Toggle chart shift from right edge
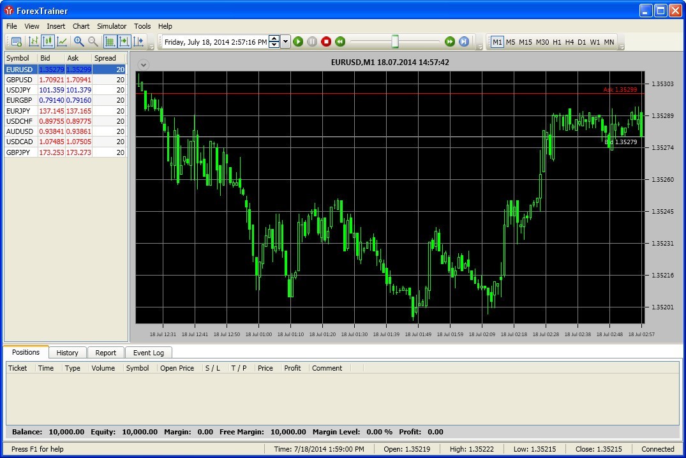 (x=138, y=42)
